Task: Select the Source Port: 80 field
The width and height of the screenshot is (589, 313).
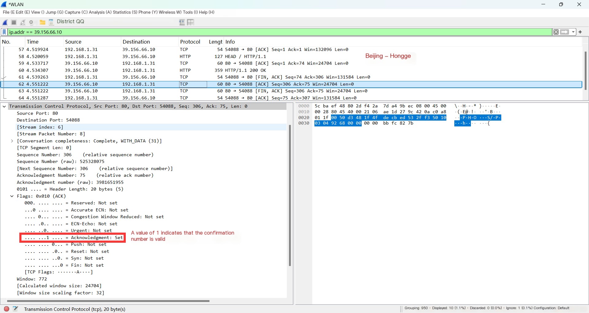Action: click(37, 114)
